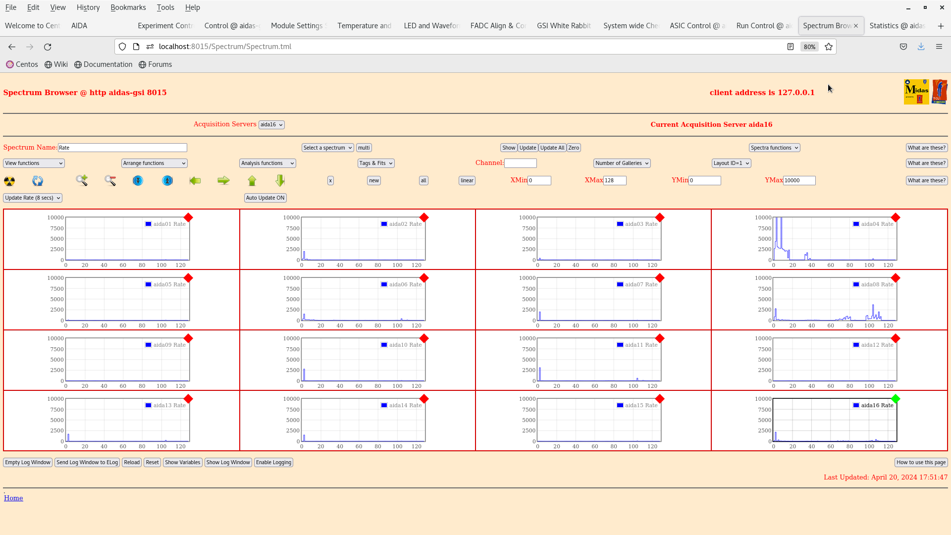Click the zoom in magnifier icon

(x=82, y=181)
